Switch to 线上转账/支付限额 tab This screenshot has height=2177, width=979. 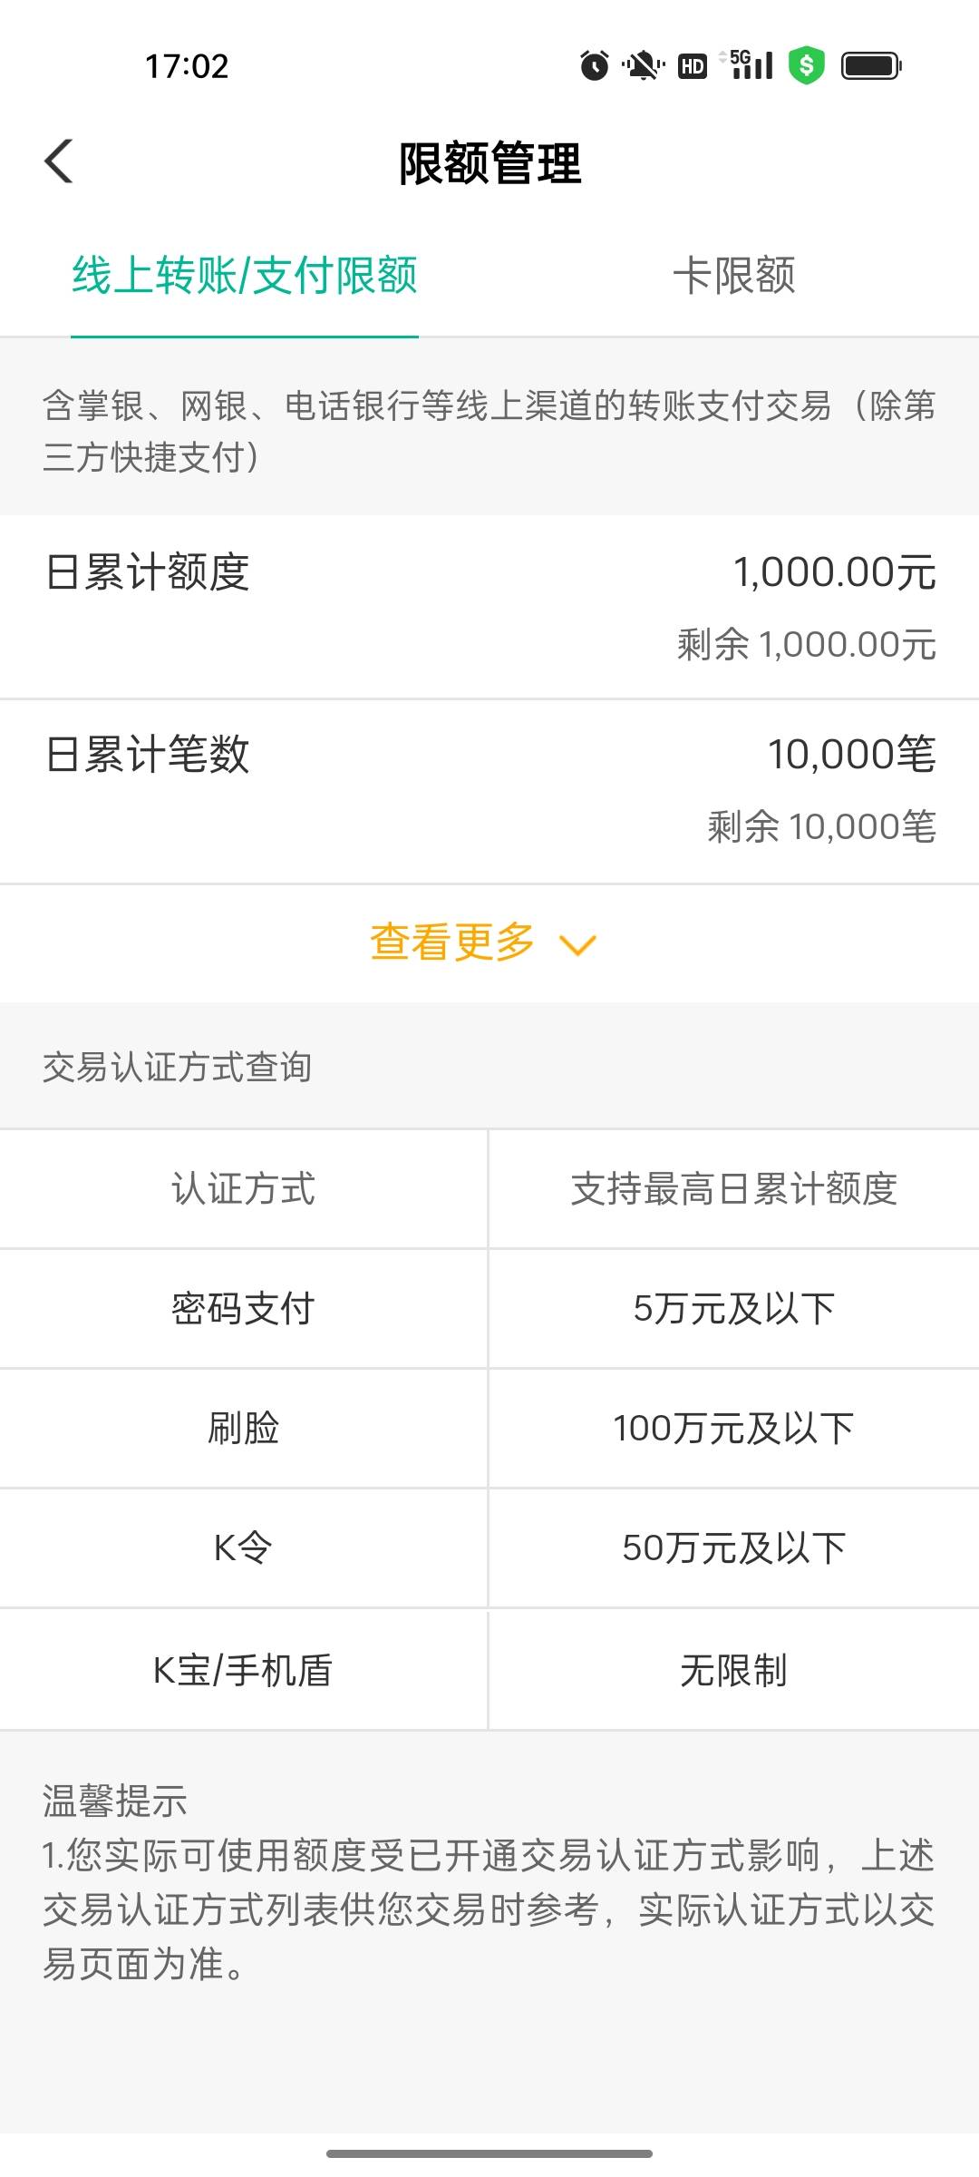pos(245,276)
